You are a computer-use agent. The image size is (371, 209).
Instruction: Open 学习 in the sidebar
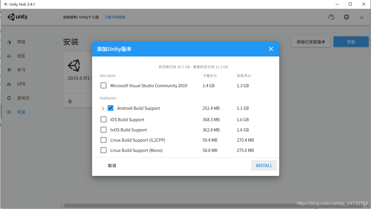point(21,70)
